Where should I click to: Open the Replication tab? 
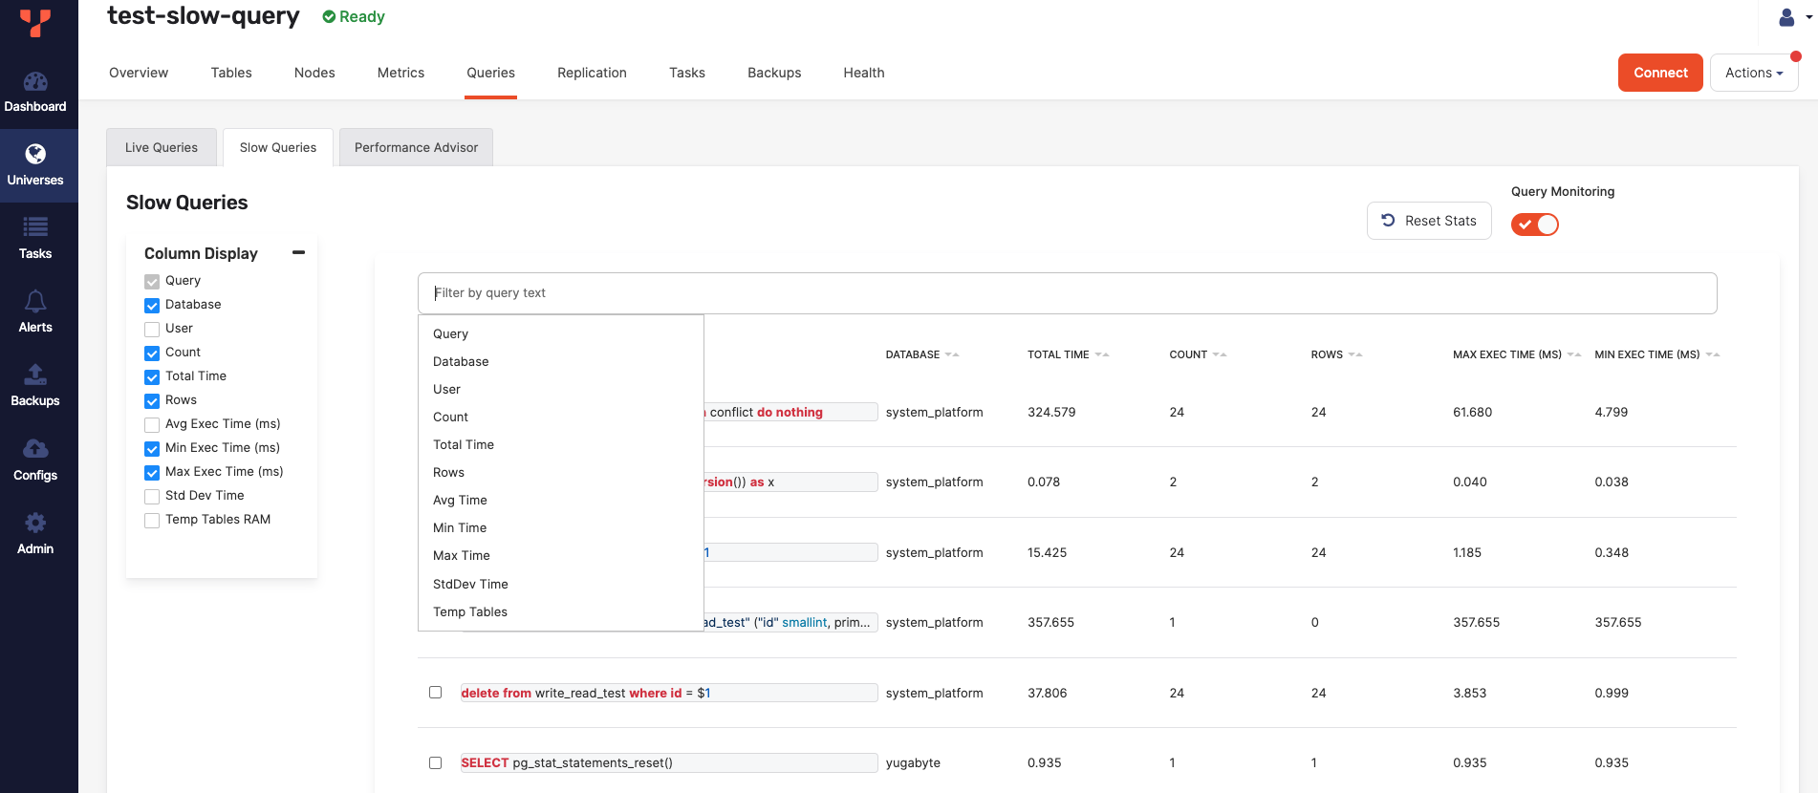click(x=592, y=73)
